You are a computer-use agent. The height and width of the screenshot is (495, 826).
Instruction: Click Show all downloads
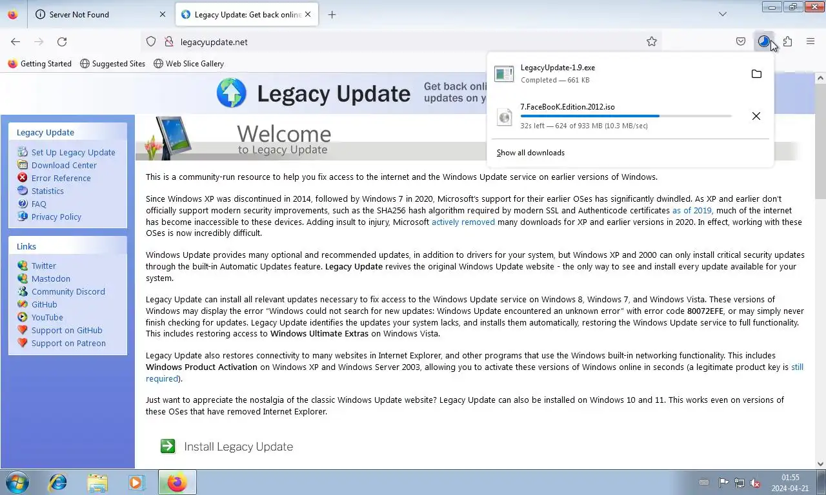[530, 153]
